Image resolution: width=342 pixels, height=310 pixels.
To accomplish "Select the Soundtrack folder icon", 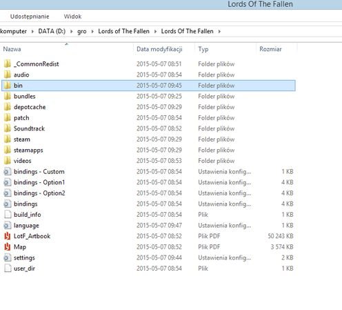I will (8, 128).
